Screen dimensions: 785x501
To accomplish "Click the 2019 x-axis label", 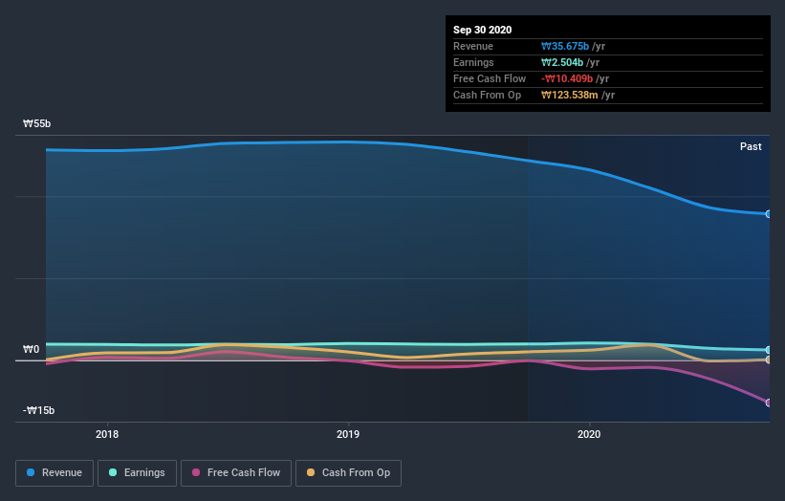I will 348,434.
